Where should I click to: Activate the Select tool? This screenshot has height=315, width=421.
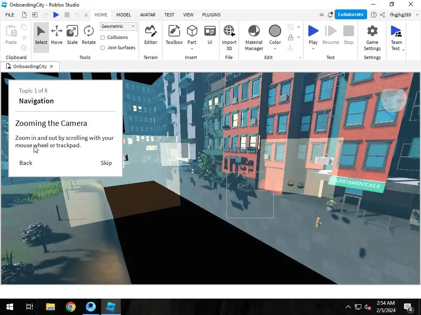click(x=41, y=35)
